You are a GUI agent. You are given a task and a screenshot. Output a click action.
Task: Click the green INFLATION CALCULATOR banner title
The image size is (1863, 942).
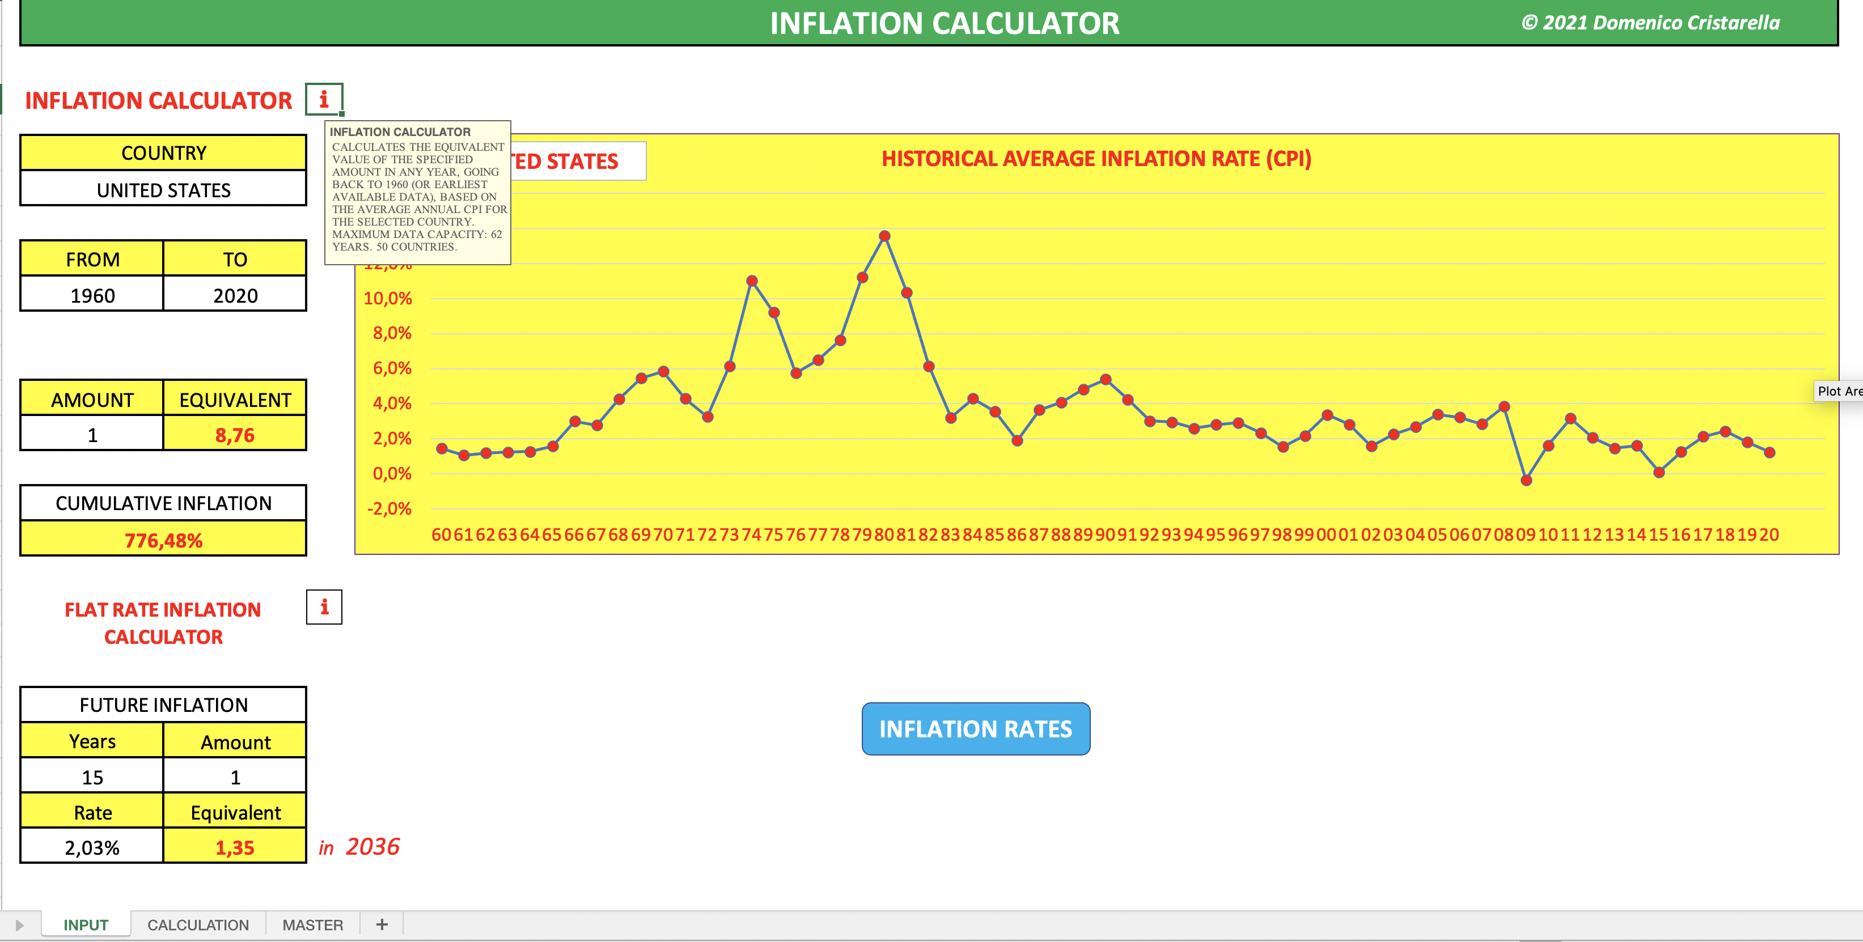tap(945, 23)
